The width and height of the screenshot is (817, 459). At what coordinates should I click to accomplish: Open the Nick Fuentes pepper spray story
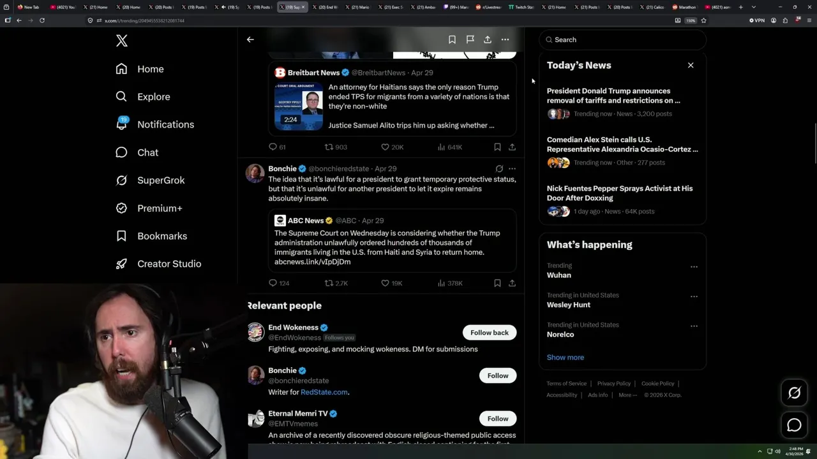(x=622, y=200)
